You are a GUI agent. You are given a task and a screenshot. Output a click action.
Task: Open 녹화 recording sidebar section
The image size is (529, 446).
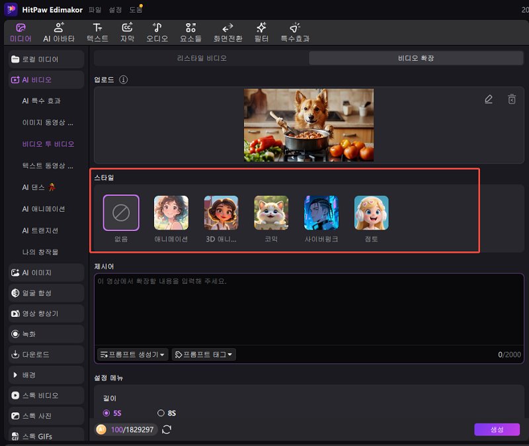46,334
